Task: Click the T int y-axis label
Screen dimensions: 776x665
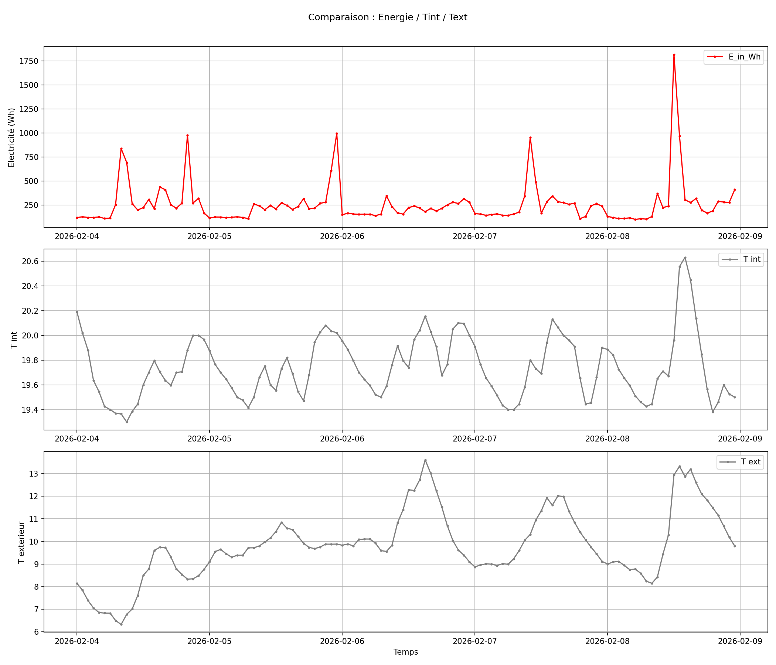Action: point(14,340)
